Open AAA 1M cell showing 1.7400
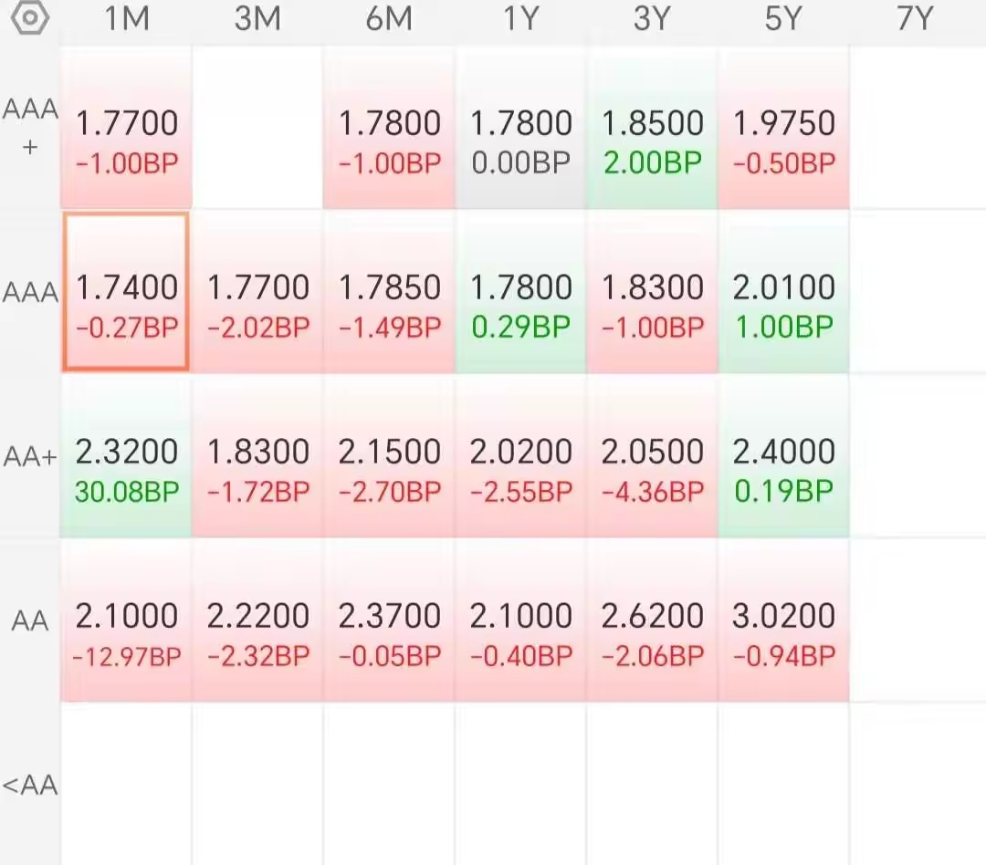The height and width of the screenshot is (865, 986). 126,292
